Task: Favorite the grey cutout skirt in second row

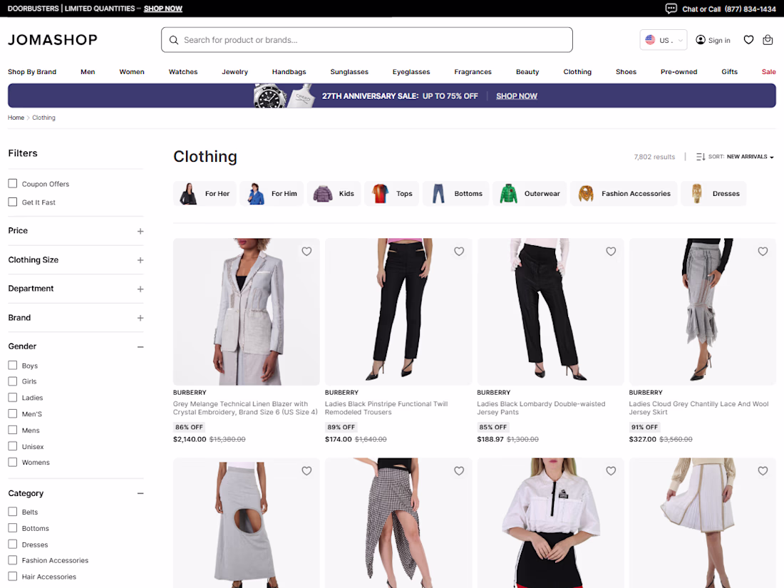Action: pos(306,471)
